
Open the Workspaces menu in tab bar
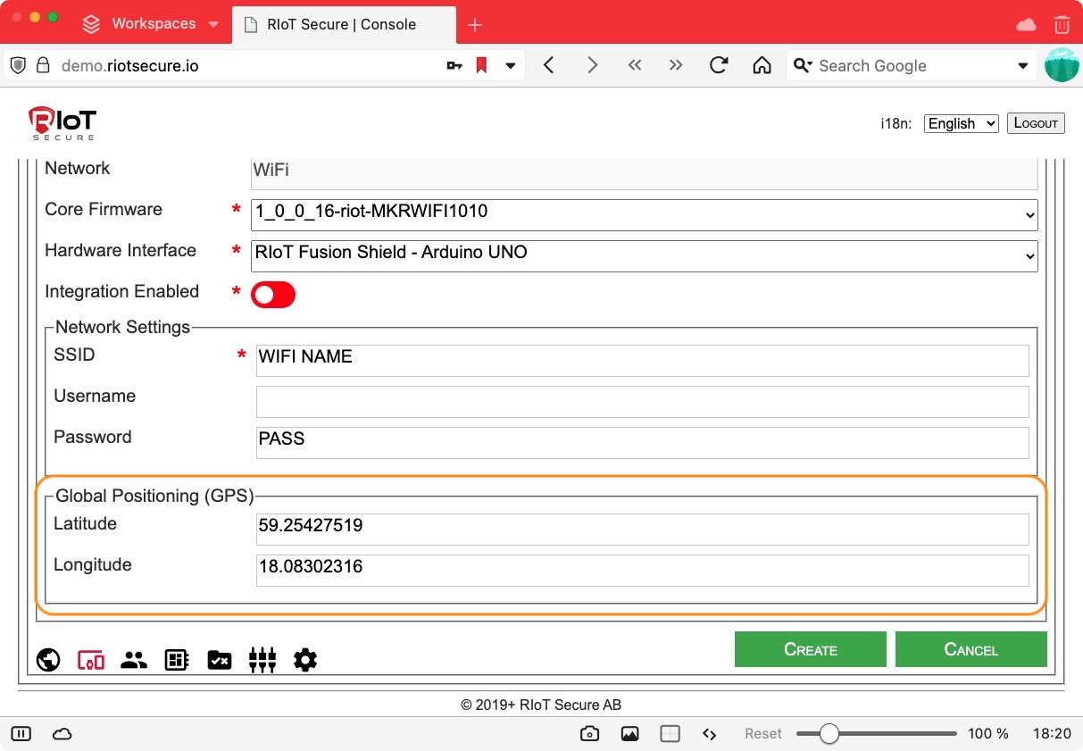click(151, 24)
